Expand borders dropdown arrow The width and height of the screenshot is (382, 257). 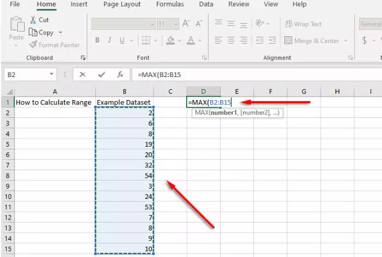pos(156,40)
